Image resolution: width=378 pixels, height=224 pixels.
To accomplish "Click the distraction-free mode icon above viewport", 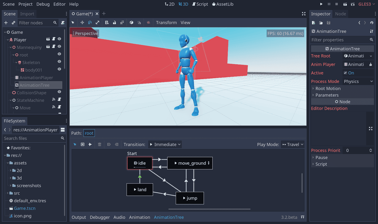I will point(304,14).
